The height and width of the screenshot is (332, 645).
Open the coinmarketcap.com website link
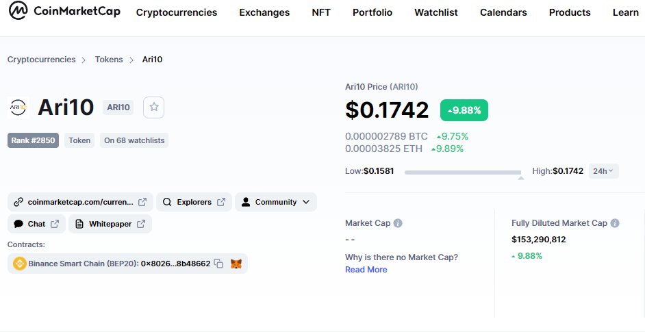click(x=80, y=202)
